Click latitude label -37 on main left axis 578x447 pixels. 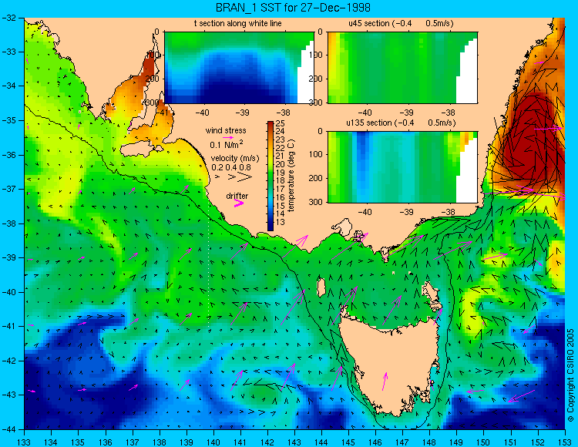[x=8, y=189]
